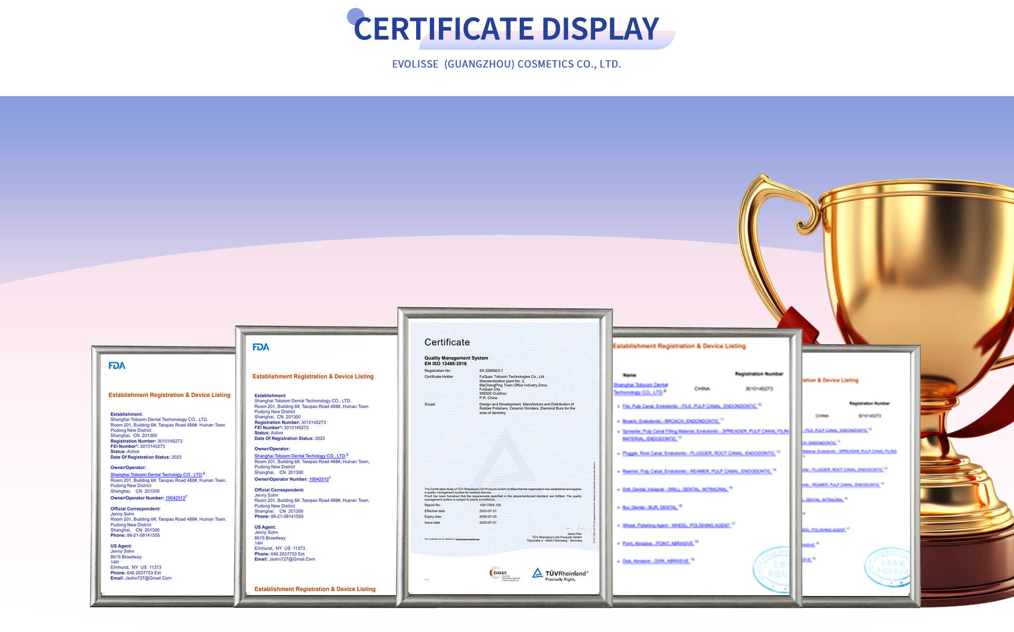Click the blue round stamp on fourth certificate
Image resolution: width=1014 pixels, height=632 pixels.
point(772,569)
